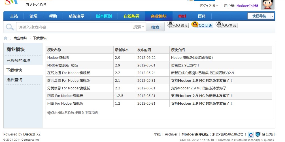Open the 论坛 navigation tab
285x142 pixels.
pos(33,16)
